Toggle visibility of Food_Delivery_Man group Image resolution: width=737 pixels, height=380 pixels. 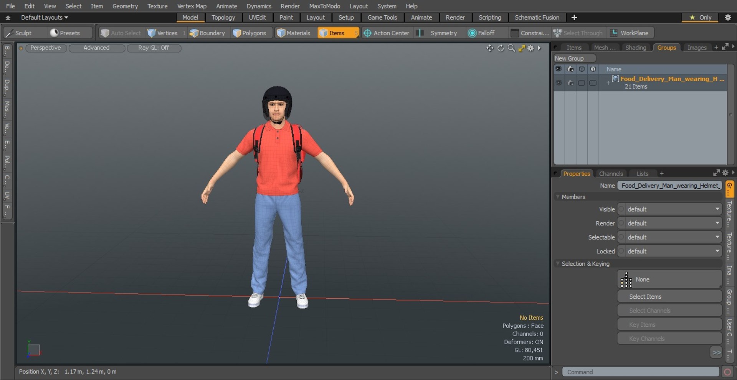tap(559, 83)
